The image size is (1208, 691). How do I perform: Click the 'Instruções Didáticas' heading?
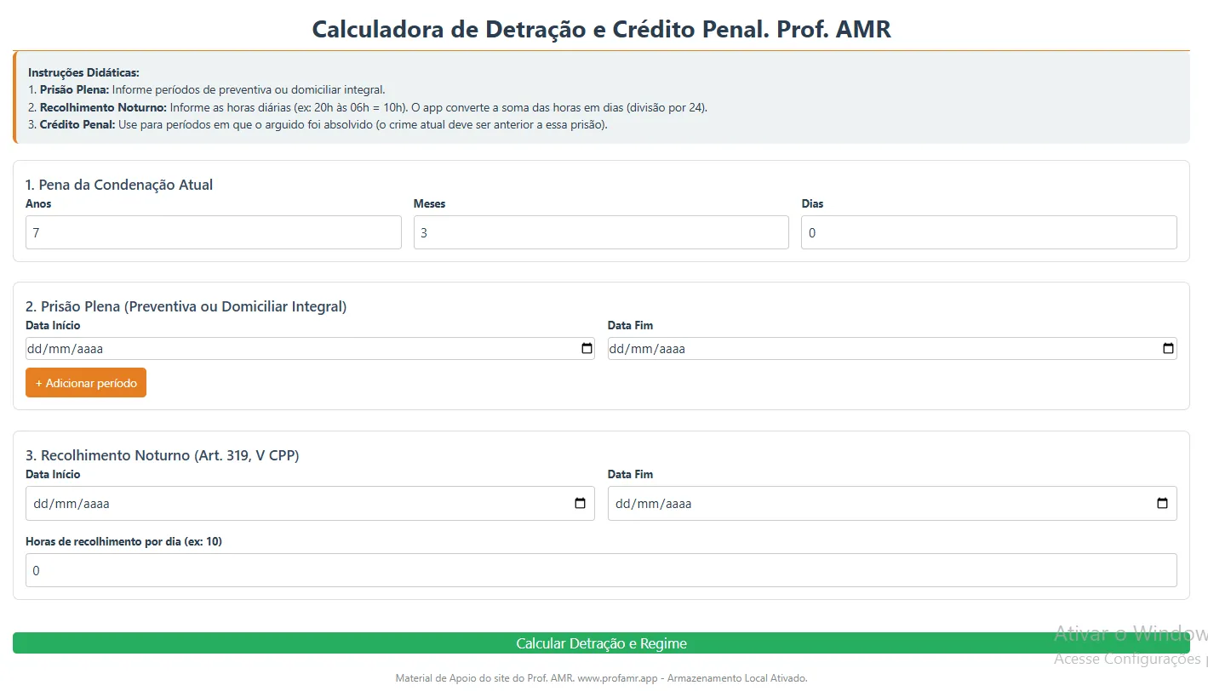pos(83,73)
